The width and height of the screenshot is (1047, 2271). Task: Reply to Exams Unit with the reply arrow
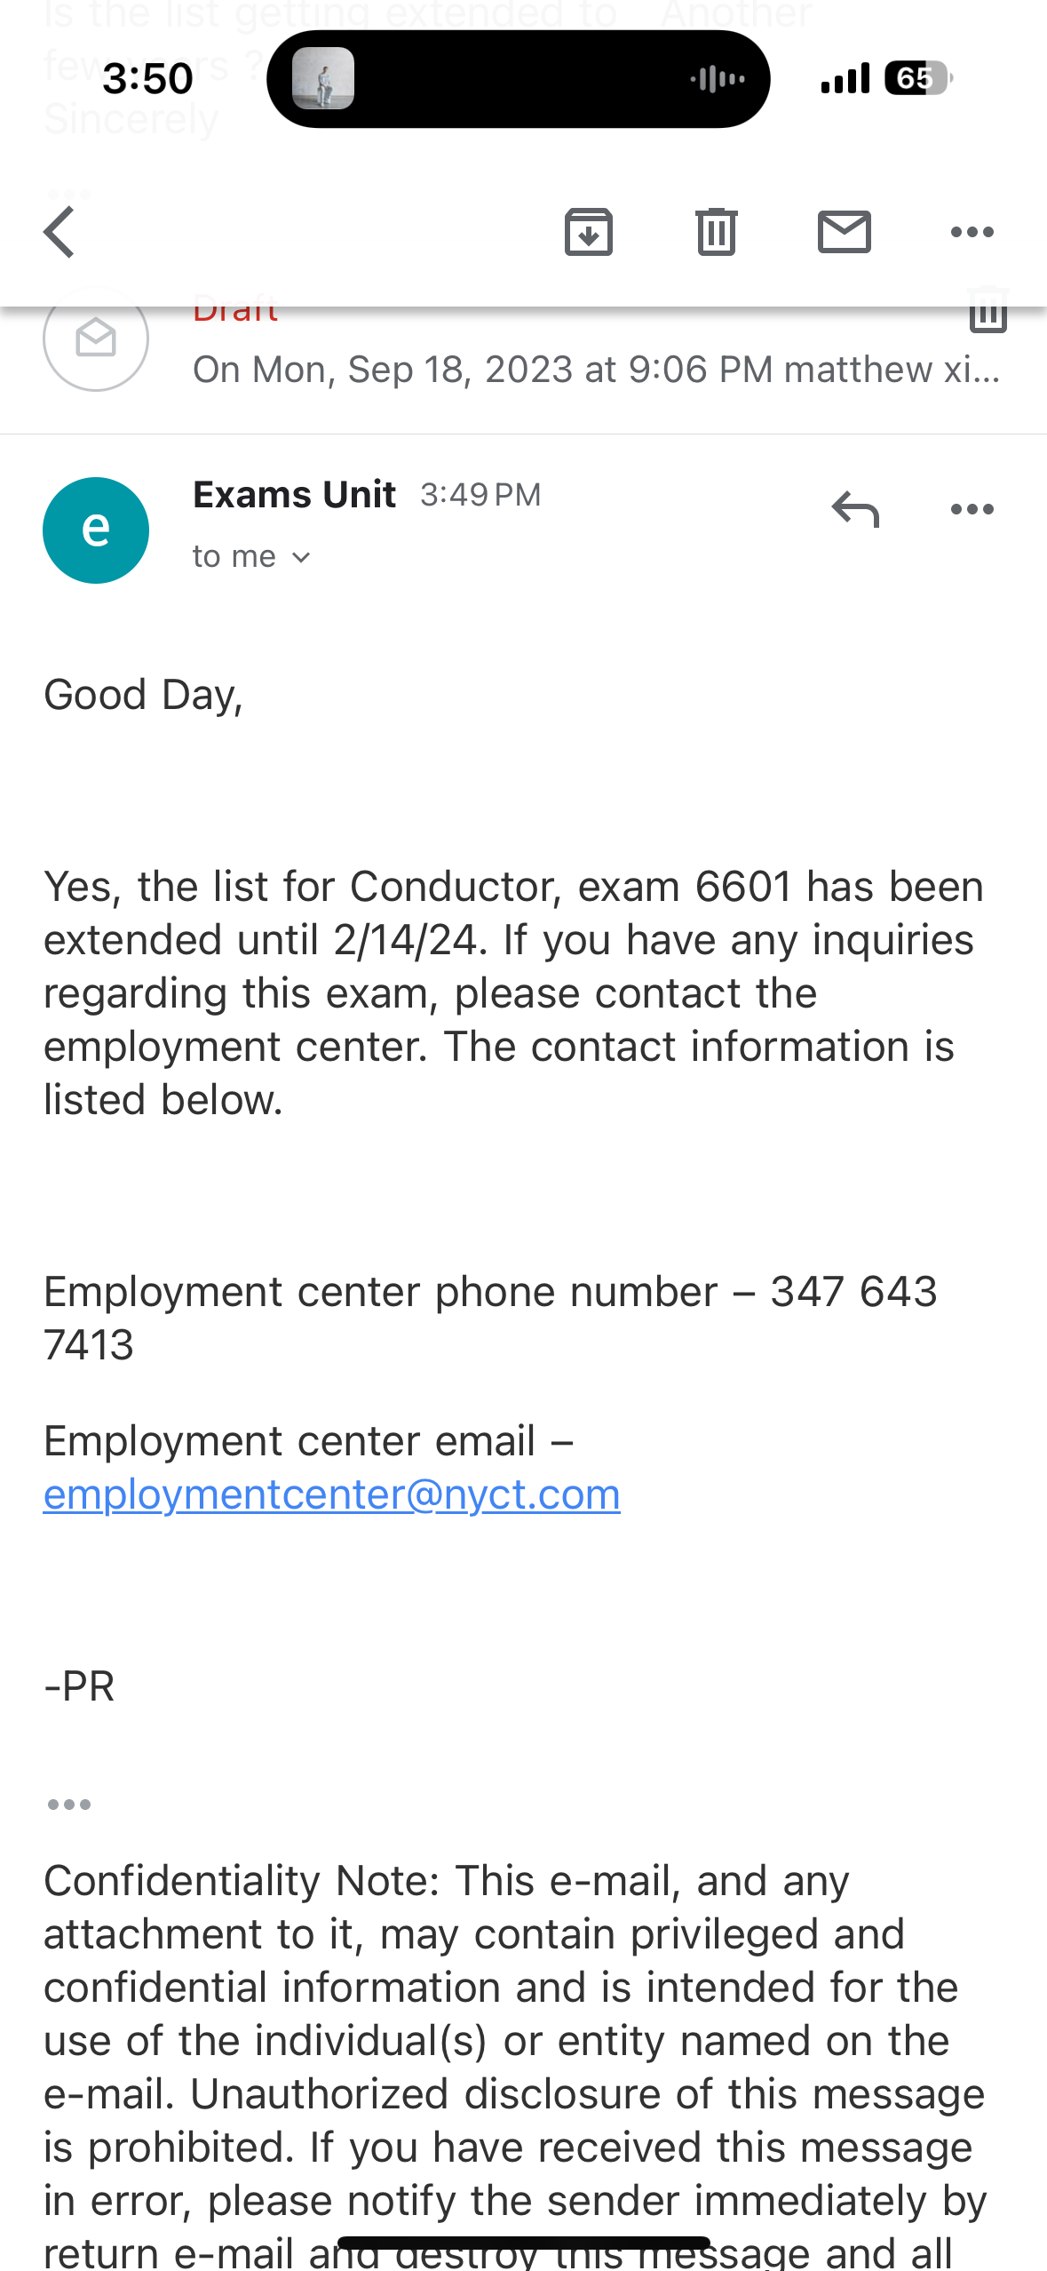click(x=855, y=510)
